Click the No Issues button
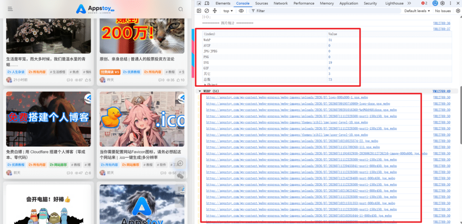The height and width of the screenshot is (224, 462). coord(443,11)
